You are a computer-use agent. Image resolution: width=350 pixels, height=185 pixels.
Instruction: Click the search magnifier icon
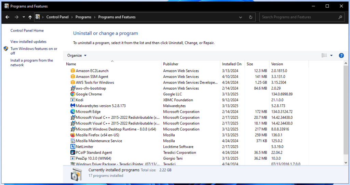(x=340, y=17)
